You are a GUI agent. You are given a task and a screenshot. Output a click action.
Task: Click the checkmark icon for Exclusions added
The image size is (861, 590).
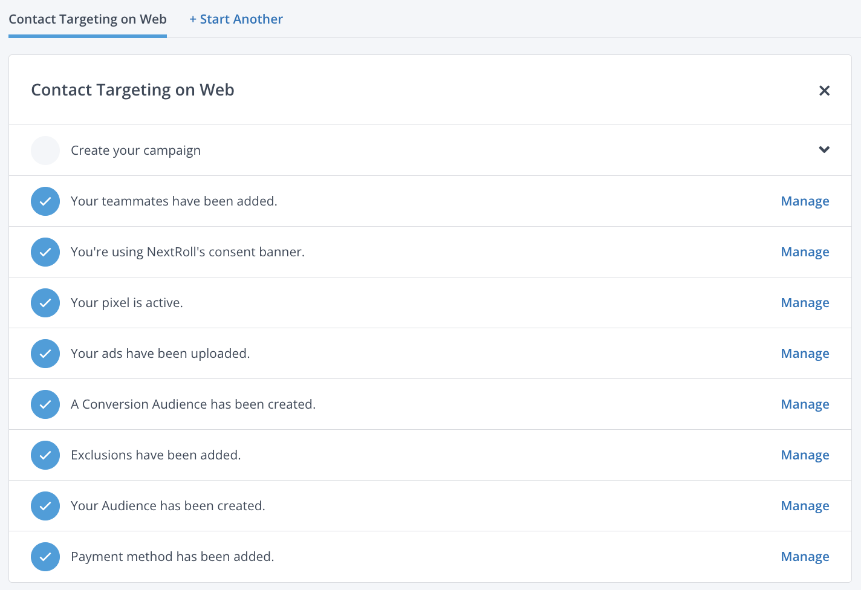[x=45, y=455]
